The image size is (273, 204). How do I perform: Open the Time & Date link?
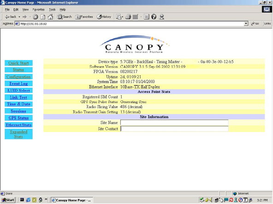(18, 104)
